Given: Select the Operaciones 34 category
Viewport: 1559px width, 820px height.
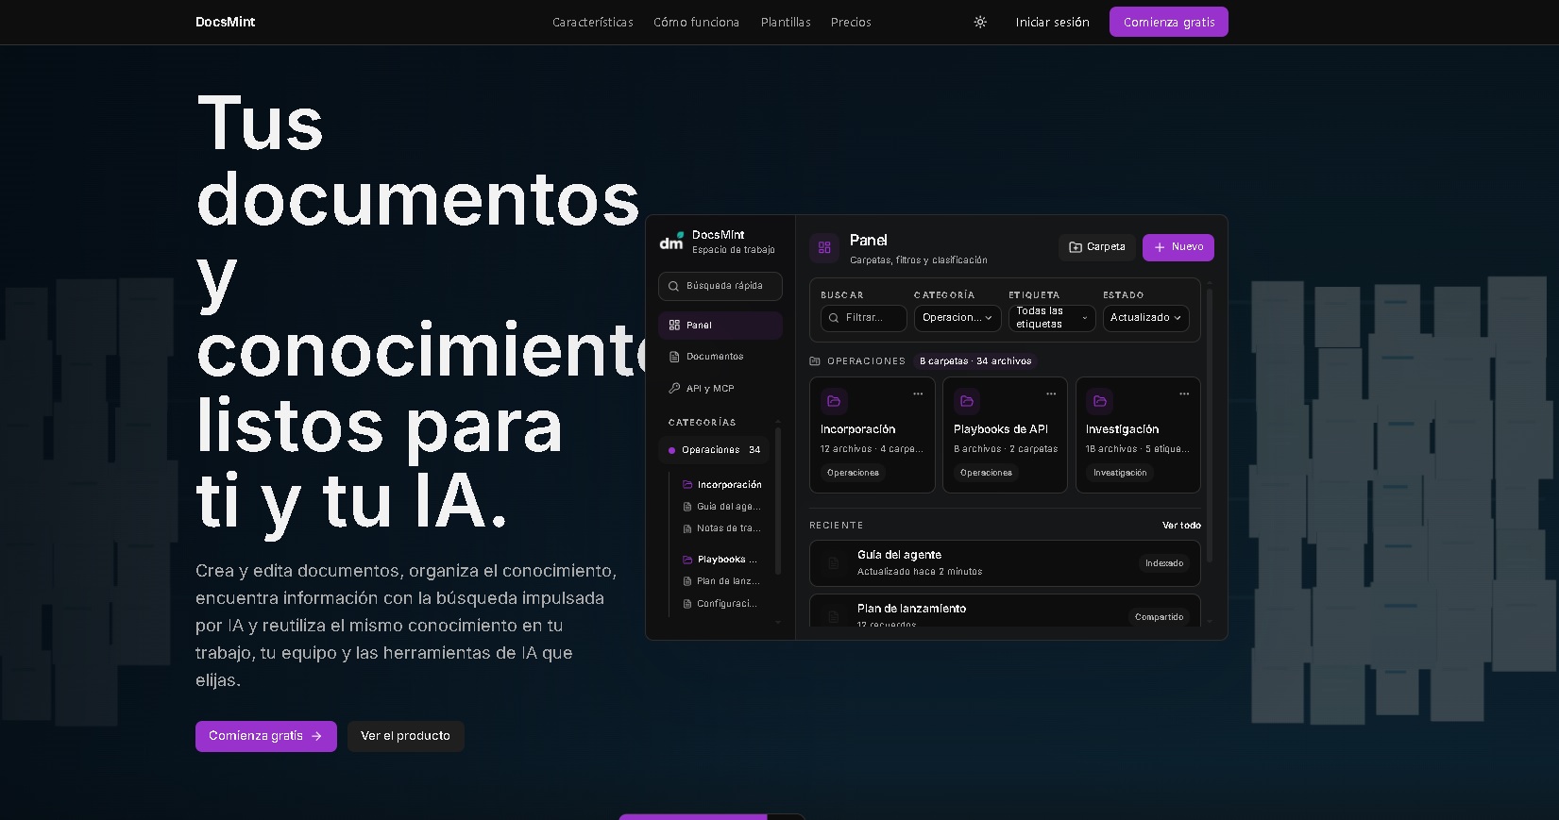Looking at the screenshot, I should pyautogui.click(x=714, y=450).
